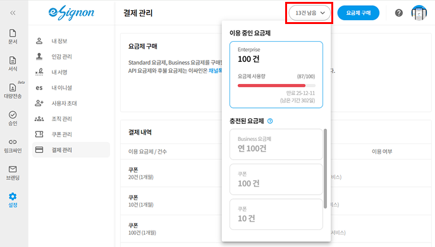Open the help question mark icon
Screen dimensions: 435x247
[x=399, y=13]
